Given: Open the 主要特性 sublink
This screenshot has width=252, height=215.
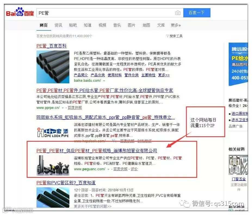Looking at the screenshot, I should [148, 75].
